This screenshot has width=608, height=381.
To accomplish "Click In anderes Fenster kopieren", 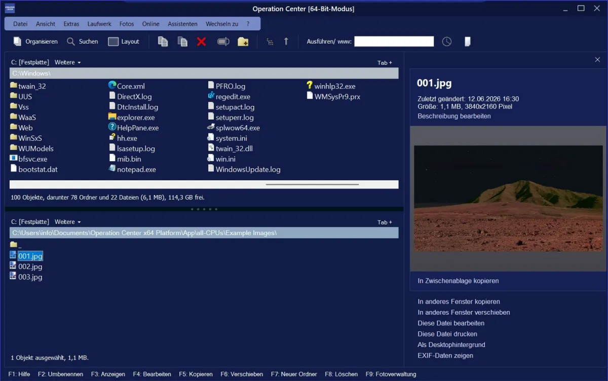I will (459, 301).
